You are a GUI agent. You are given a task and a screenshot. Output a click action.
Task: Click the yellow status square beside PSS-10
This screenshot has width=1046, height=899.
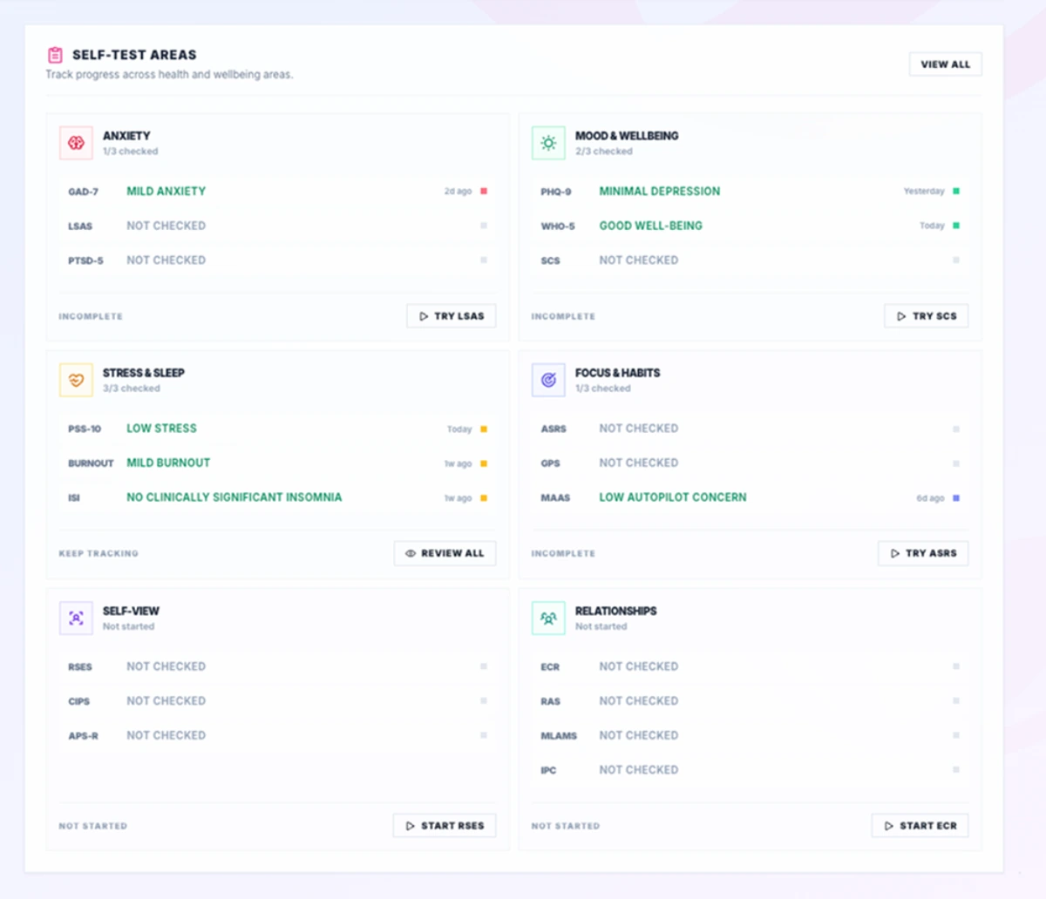click(484, 429)
